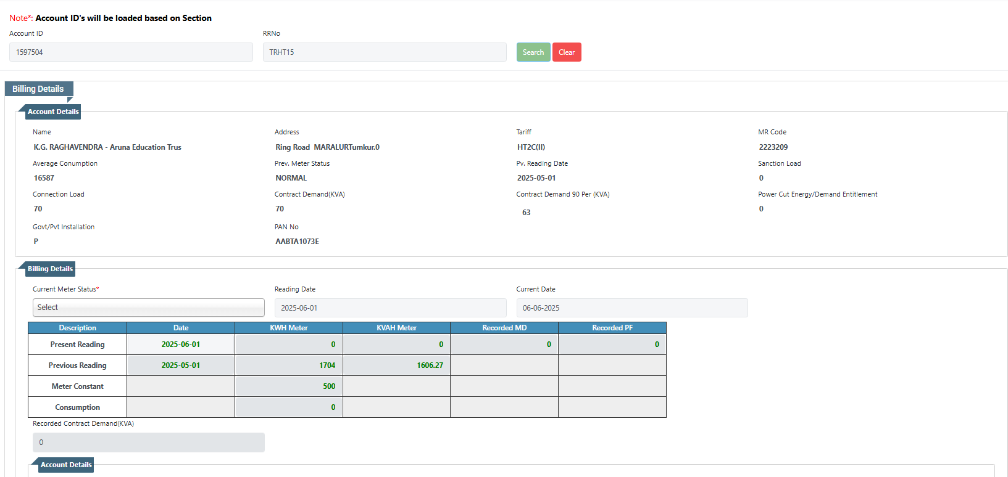Viewport: 1008px width, 477px height.
Task: Click the Sanction Load value 0
Action: [x=761, y=178]
